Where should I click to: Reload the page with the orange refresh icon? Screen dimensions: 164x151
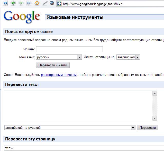point(37,3)
